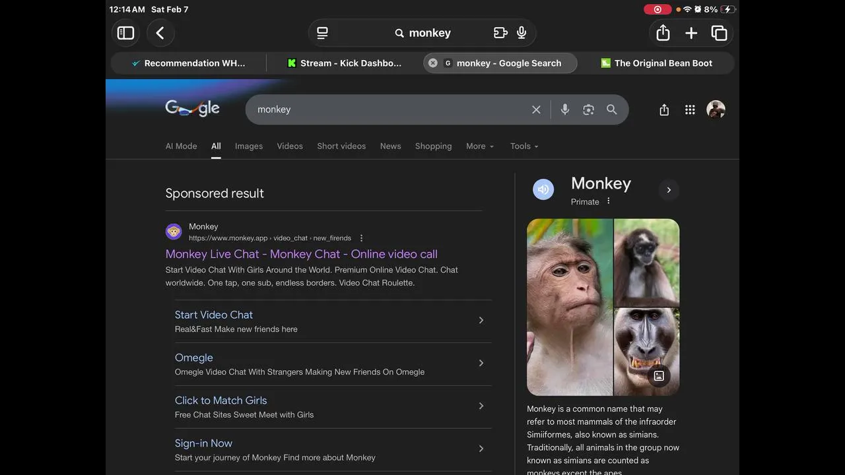Screen dimensions: 845x475
Task: Tap the microphone icon in Safari address bar
Action: click(x=522, y=33)
